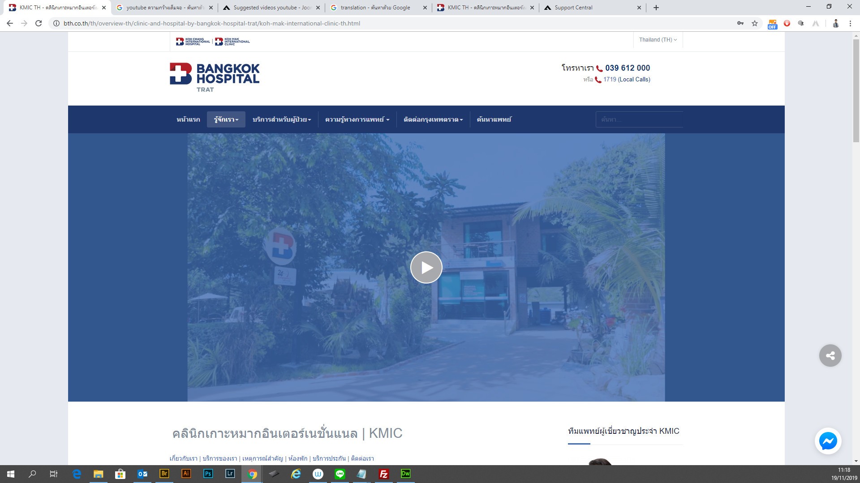Click the floating share icon
Screen dimensions: 860x483
coord(830,356)
